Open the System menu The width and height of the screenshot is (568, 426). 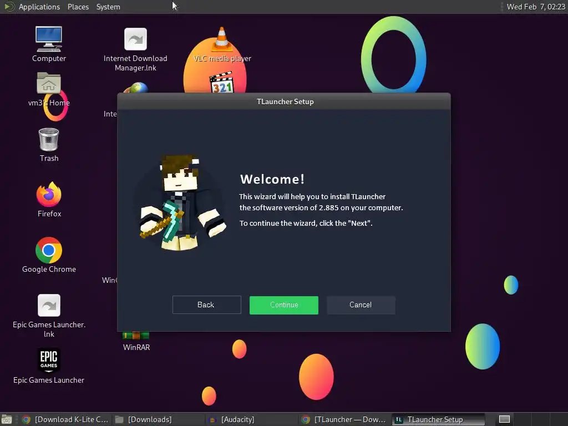(108, 7)
